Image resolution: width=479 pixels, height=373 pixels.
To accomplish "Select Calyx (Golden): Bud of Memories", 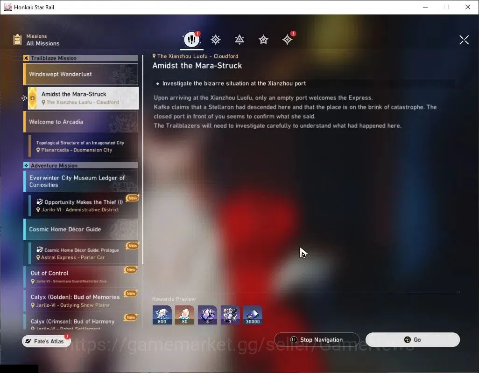I will point(81,301).
